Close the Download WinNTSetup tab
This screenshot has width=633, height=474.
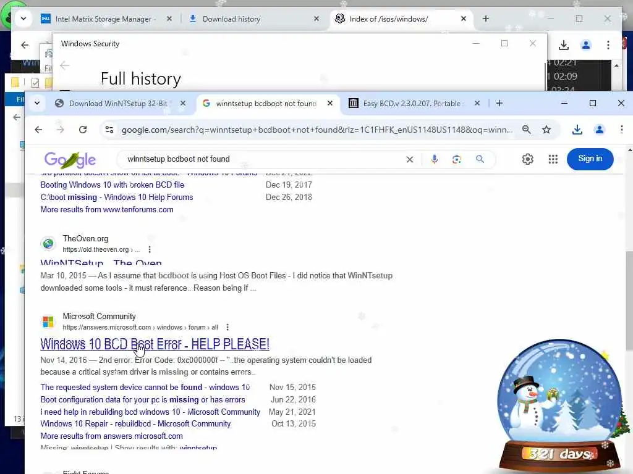pos(183,104)
